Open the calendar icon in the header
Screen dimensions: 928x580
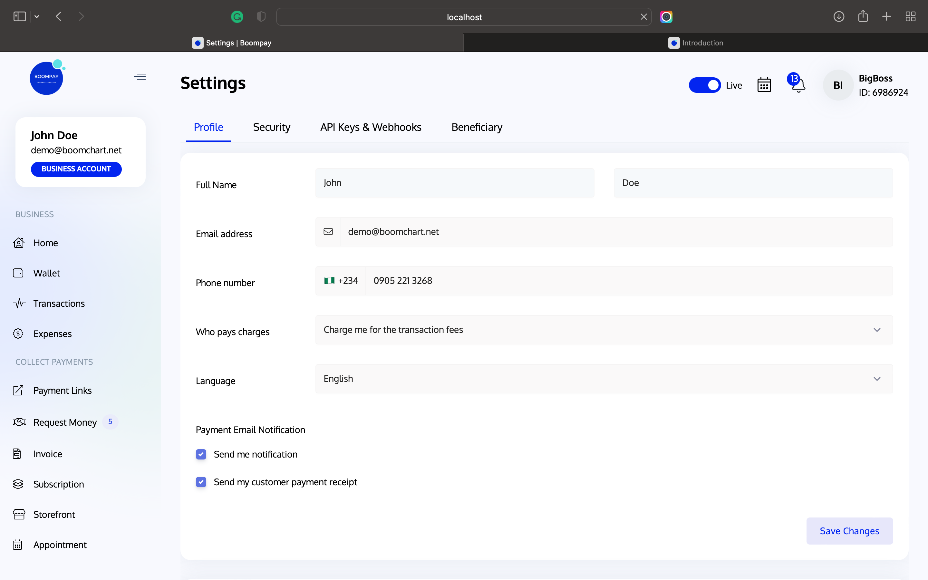(763, 85)
